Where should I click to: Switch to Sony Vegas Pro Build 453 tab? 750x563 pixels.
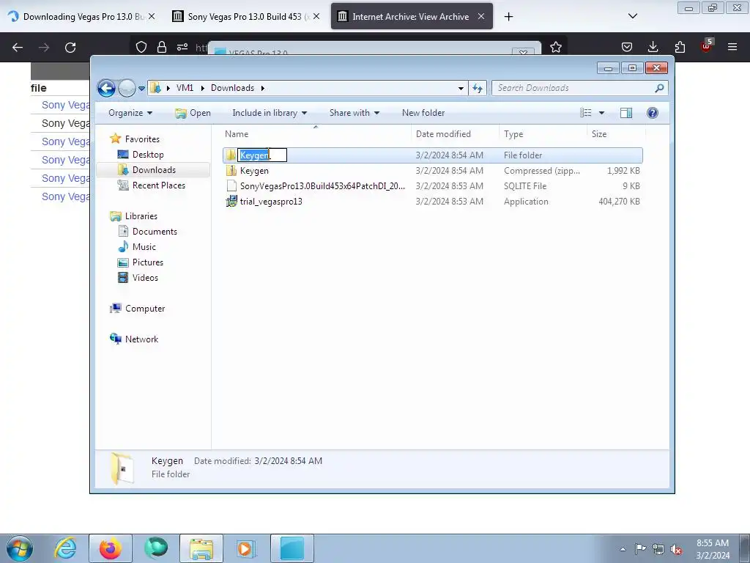point(246,16)
